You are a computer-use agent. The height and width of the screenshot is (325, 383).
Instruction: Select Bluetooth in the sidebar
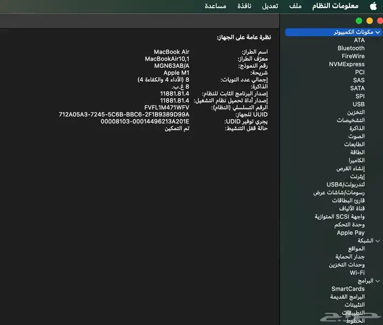point(351,48)
